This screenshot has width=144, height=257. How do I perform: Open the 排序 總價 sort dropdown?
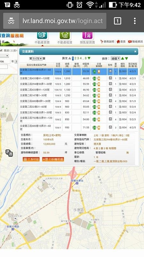[116, 58]
